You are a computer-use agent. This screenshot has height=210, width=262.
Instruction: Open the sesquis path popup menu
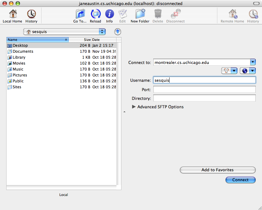(64, 32)
